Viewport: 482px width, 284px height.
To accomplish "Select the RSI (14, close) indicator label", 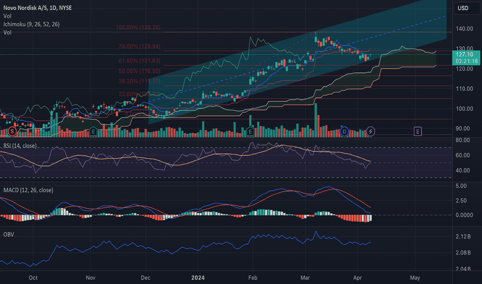I will click(20, 146).
